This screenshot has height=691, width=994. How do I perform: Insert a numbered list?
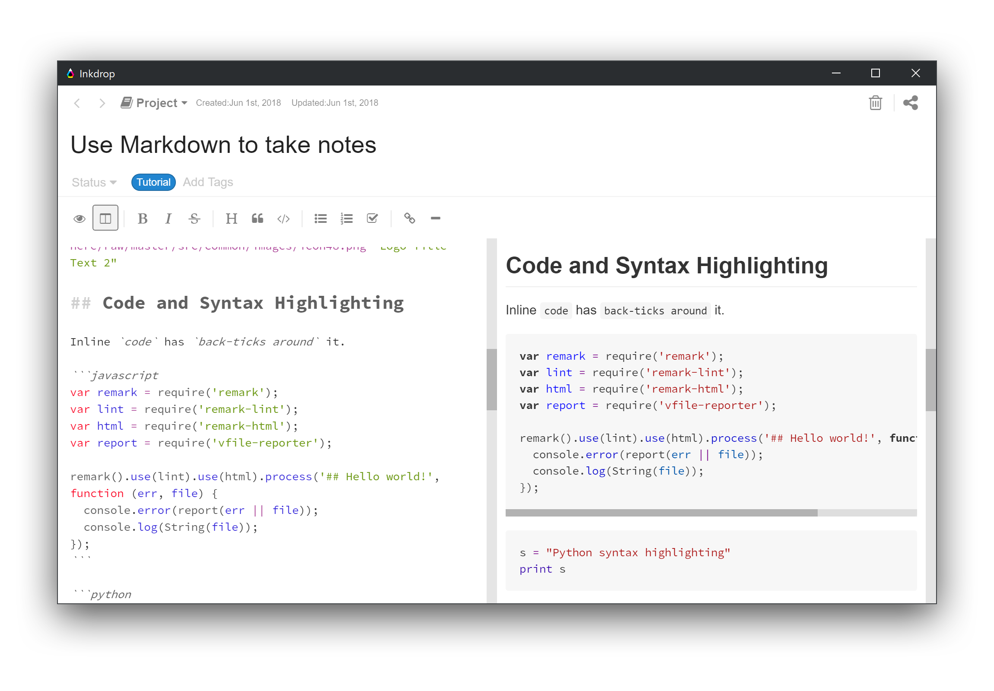[x=347, y=219]
